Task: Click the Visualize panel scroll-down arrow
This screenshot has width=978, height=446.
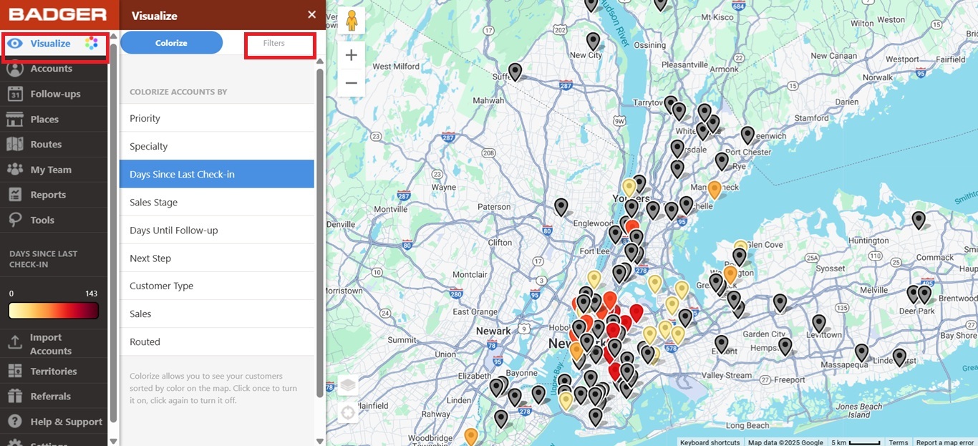Action: (x=319, y=440)
